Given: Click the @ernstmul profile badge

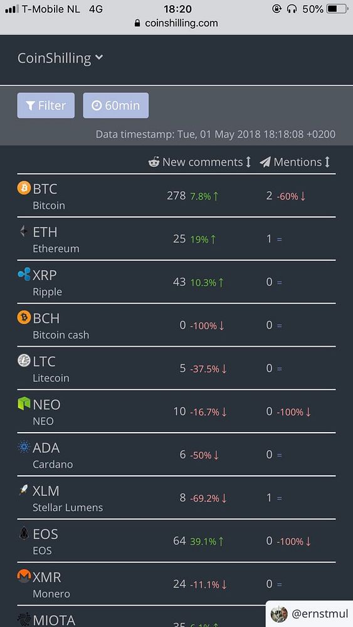Looking at the screenshot, I should point(309,614).
